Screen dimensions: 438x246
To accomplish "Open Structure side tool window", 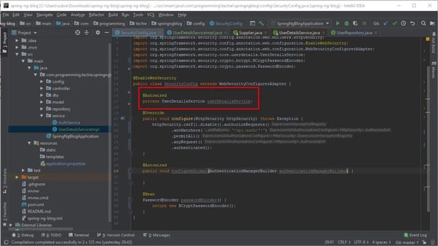I will pyautogui.click(x=5, y=180).
